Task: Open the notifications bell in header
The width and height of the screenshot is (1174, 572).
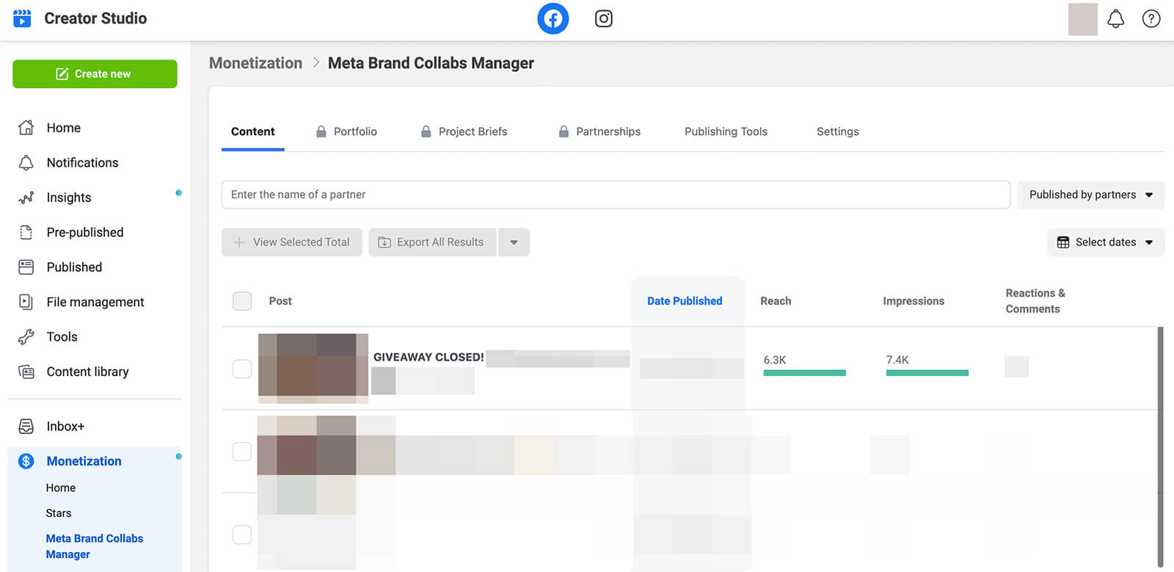Action: tap(1115, 18)
